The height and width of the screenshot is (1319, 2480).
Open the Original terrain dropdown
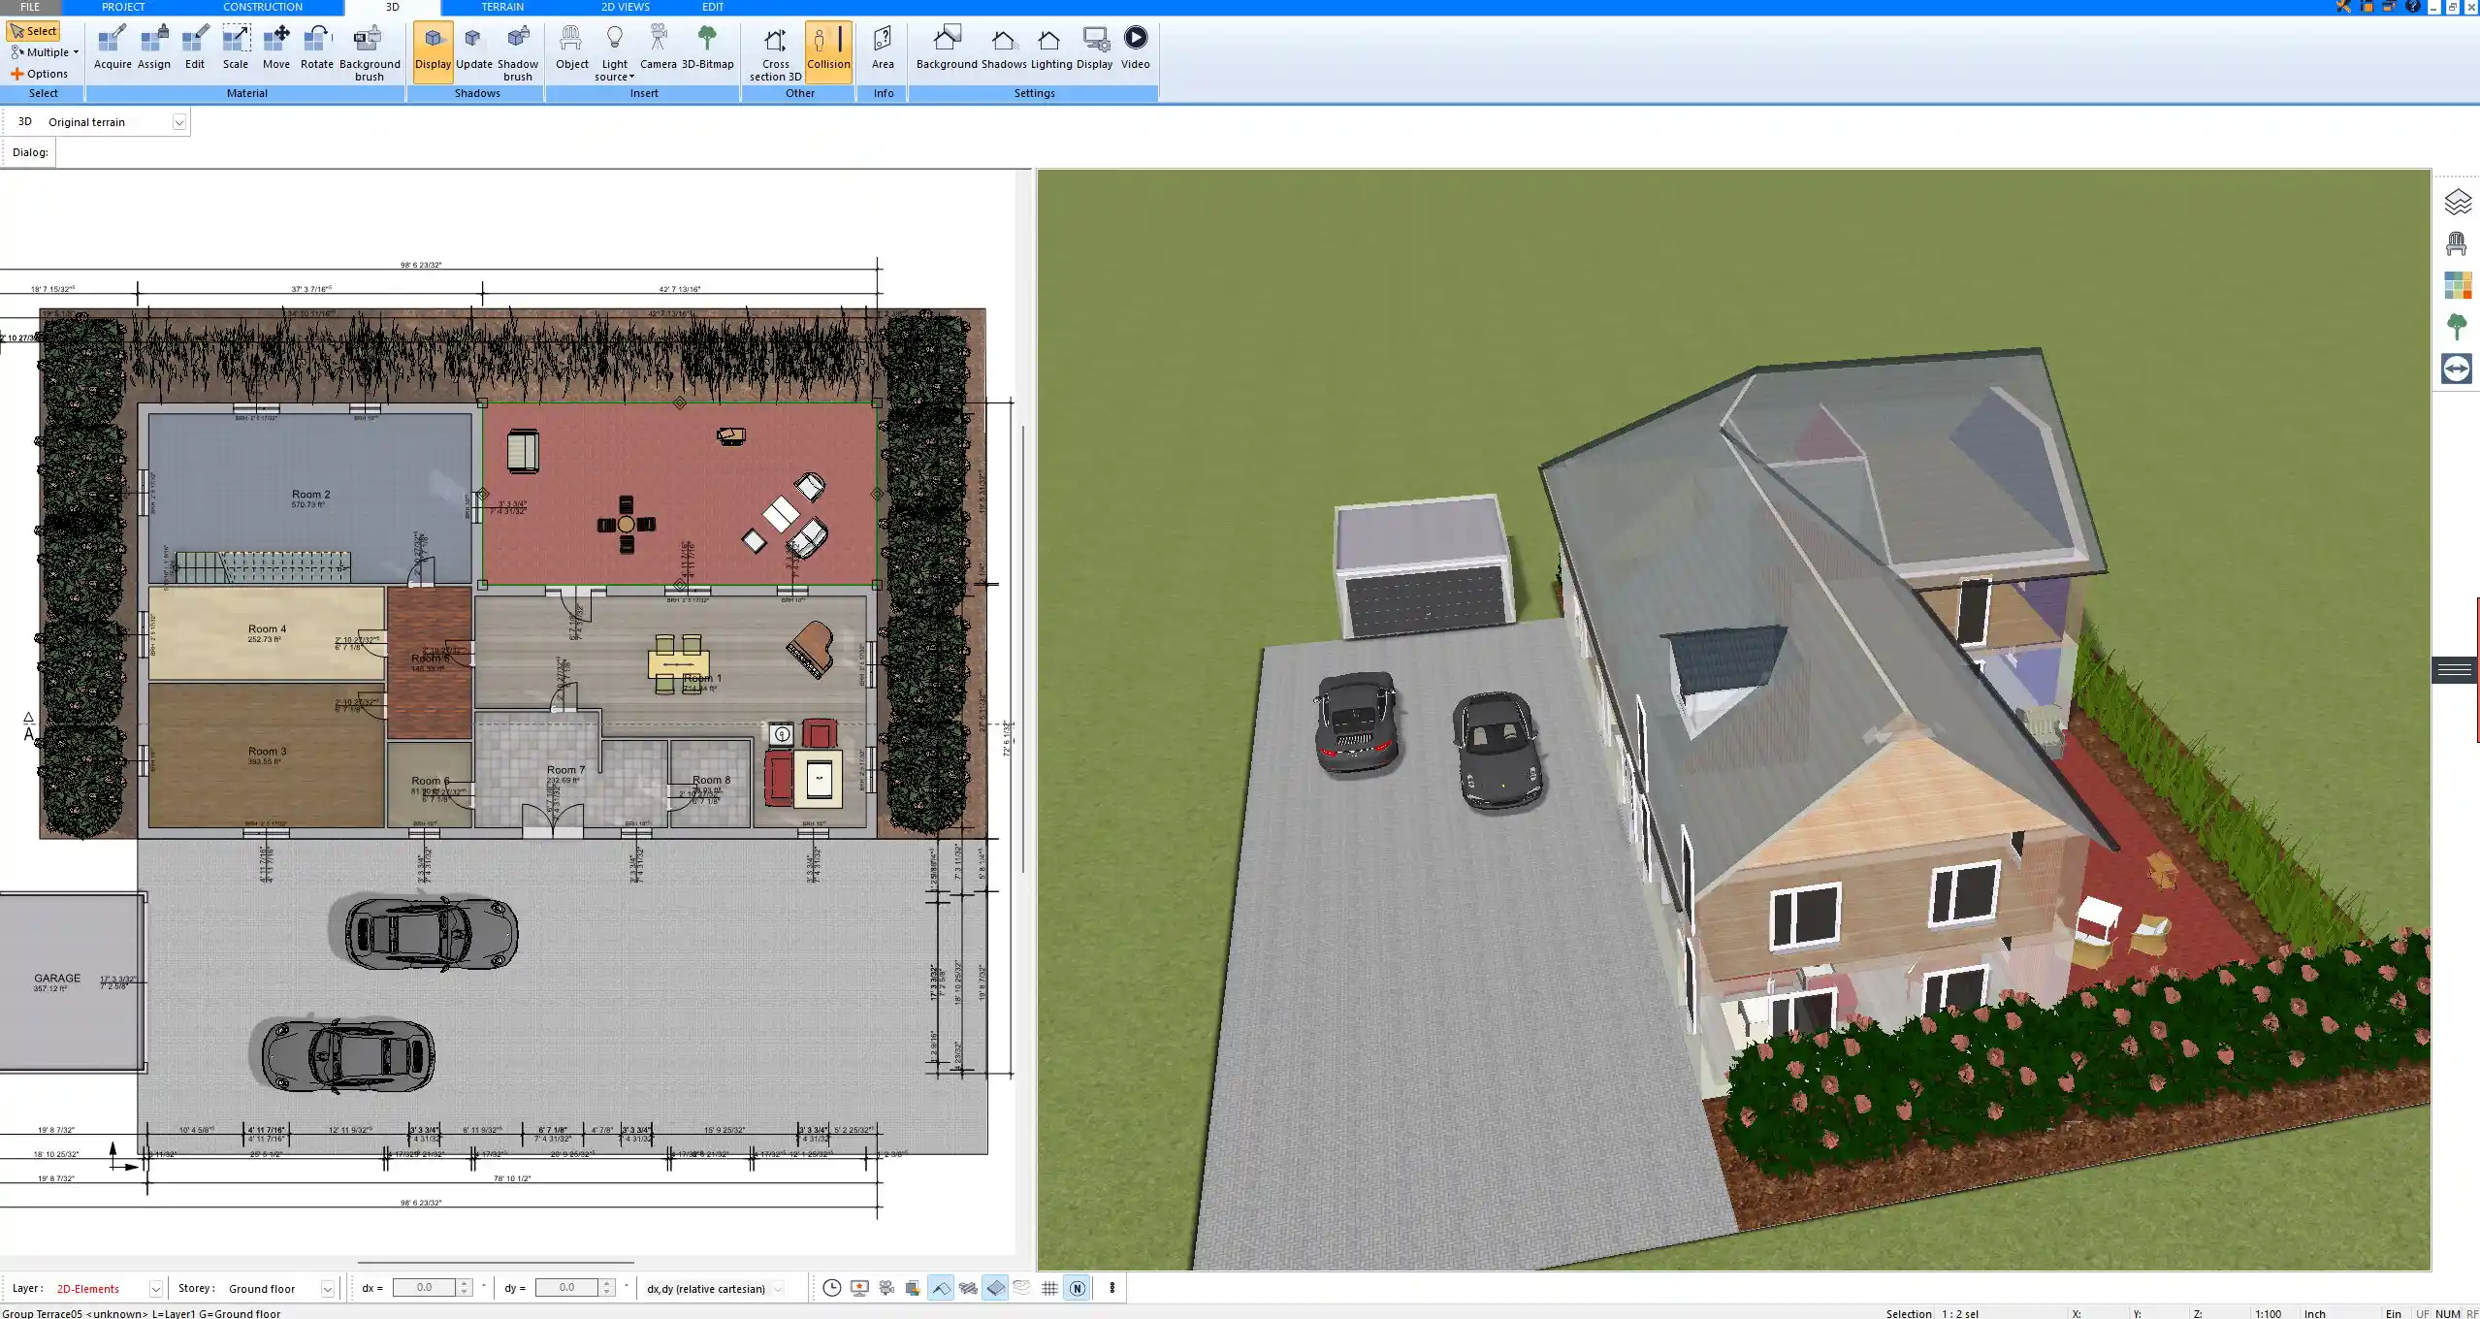tap(180, 121)
